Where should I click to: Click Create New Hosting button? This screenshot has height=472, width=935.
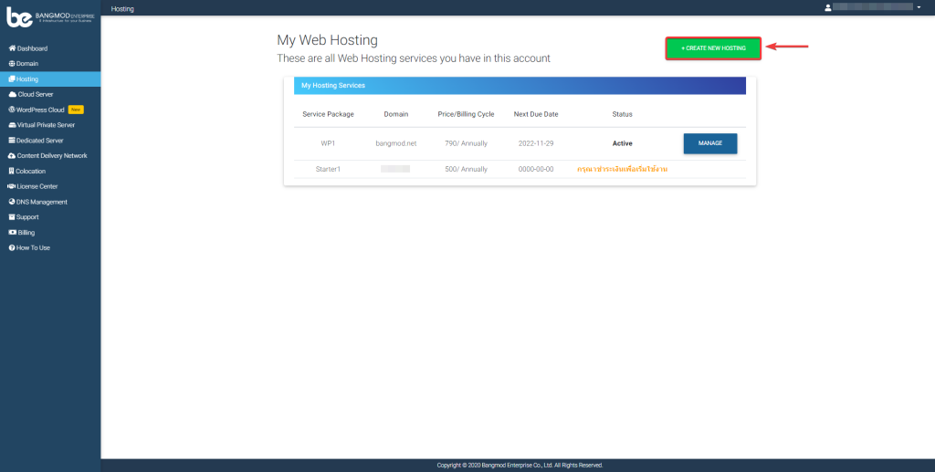[x=713, y=48]
